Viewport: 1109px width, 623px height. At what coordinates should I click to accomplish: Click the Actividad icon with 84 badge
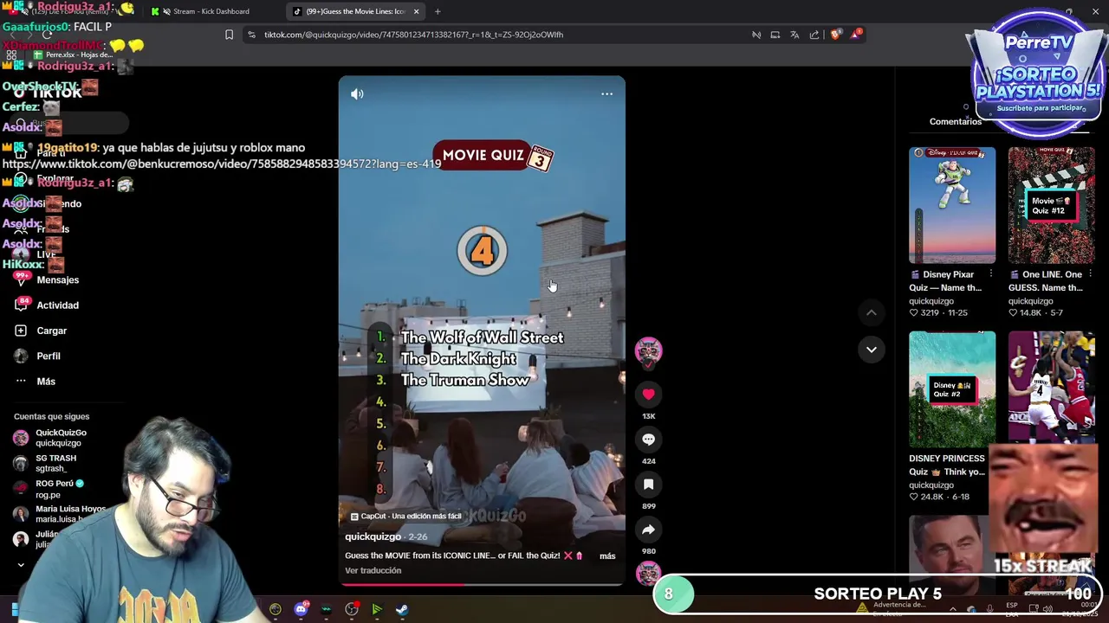coord(21,305)
